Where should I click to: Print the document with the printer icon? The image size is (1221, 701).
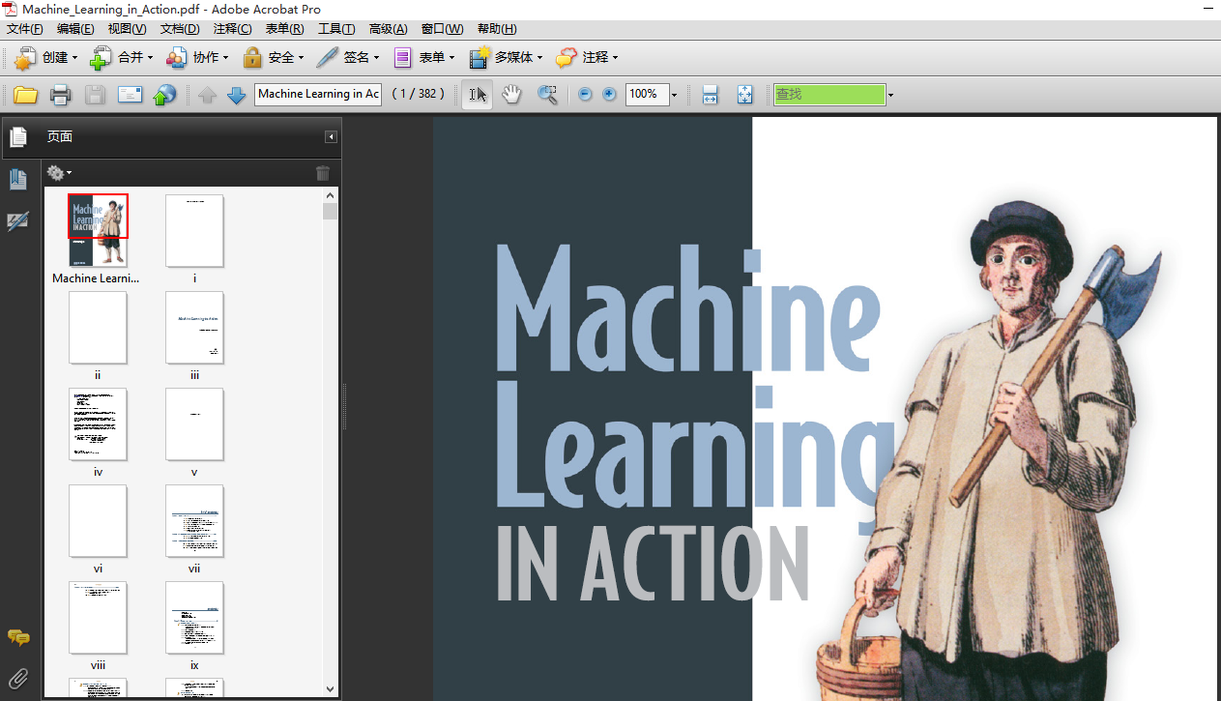point(61,95)
